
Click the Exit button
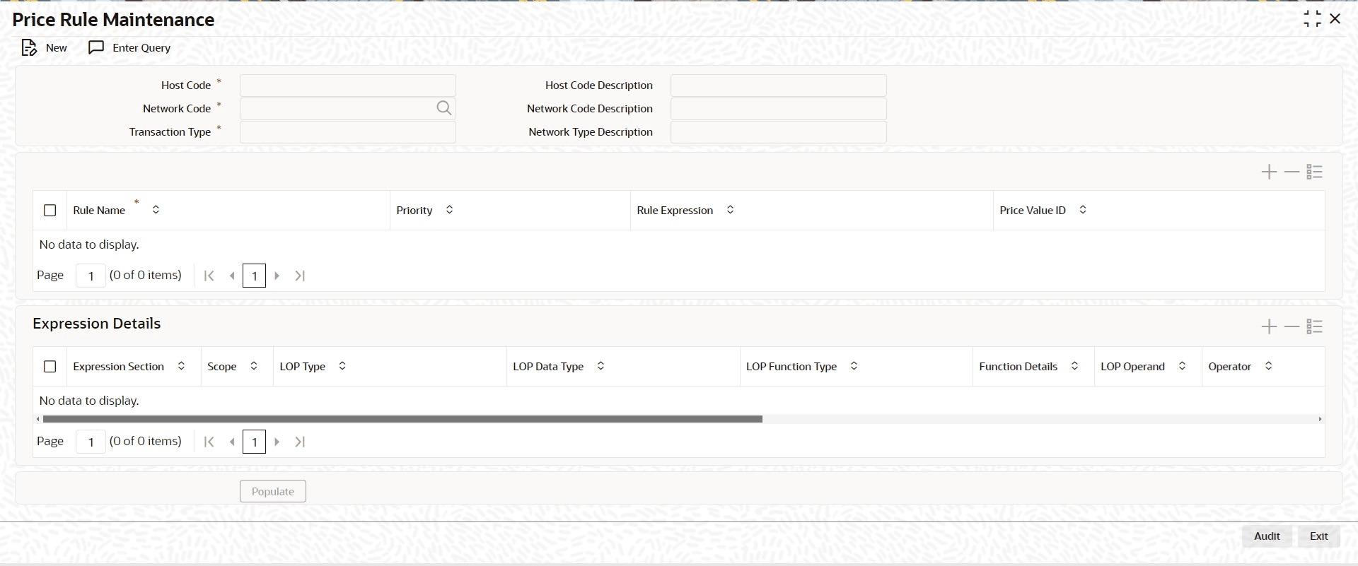[x=1319, y=536]
